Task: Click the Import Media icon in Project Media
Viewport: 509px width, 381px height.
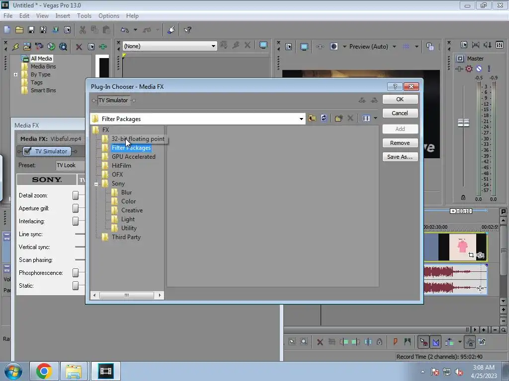Action: (x=27, y=47)
